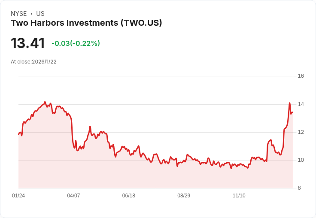Click the sharp price spike at the chart's right end
The height and width of the screenshot is (218, 316).
[x=290, y=103]
